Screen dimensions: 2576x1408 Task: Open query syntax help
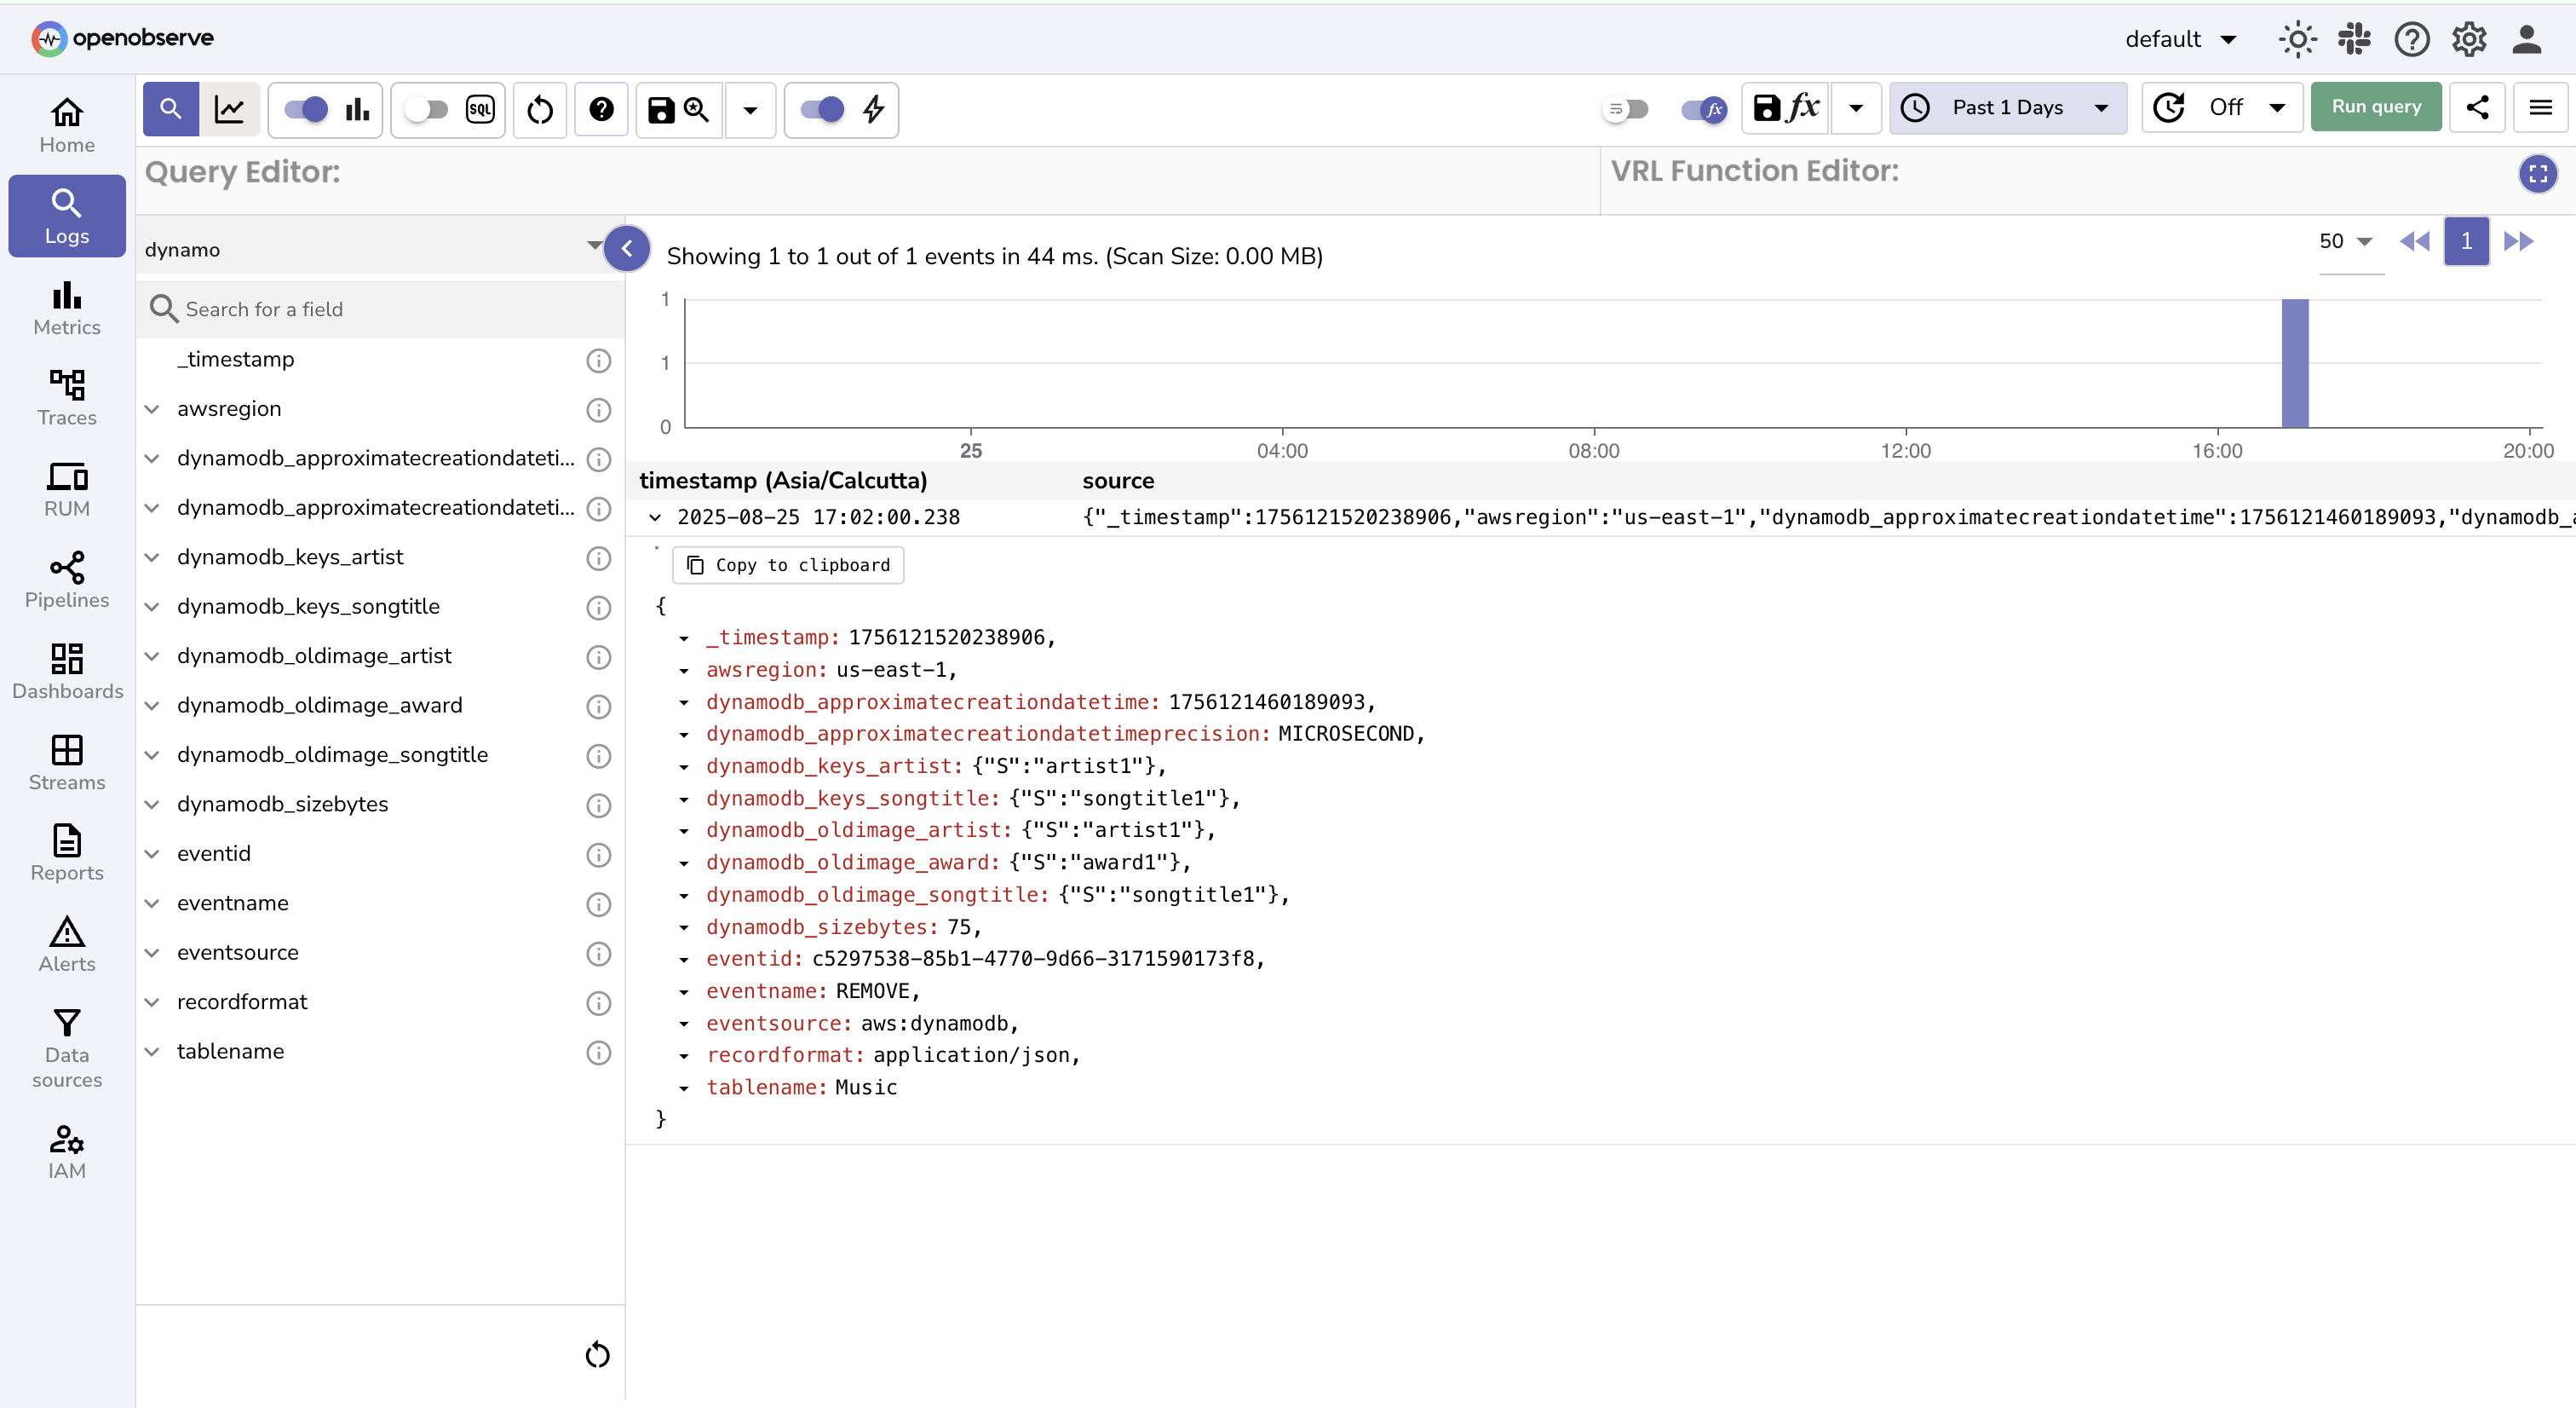[x=601, y=110]
